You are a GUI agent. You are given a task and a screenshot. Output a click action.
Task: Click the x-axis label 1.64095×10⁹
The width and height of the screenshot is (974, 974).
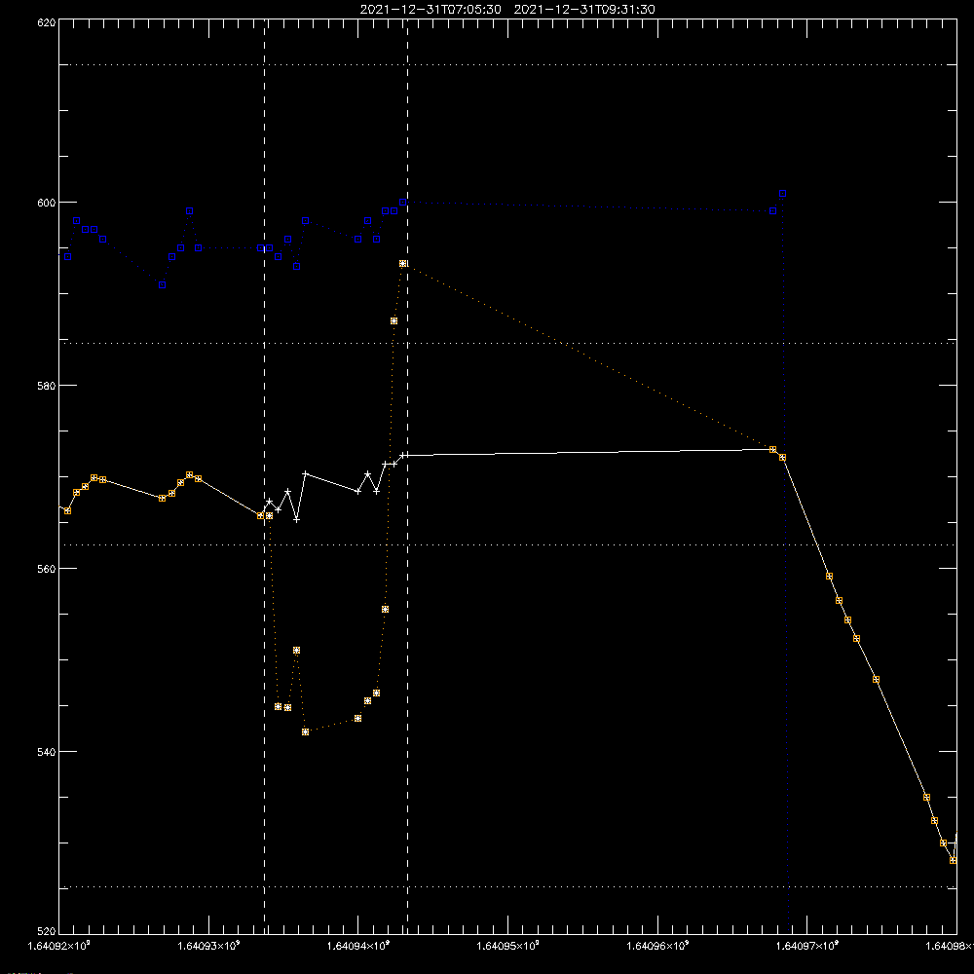point(508,946)
